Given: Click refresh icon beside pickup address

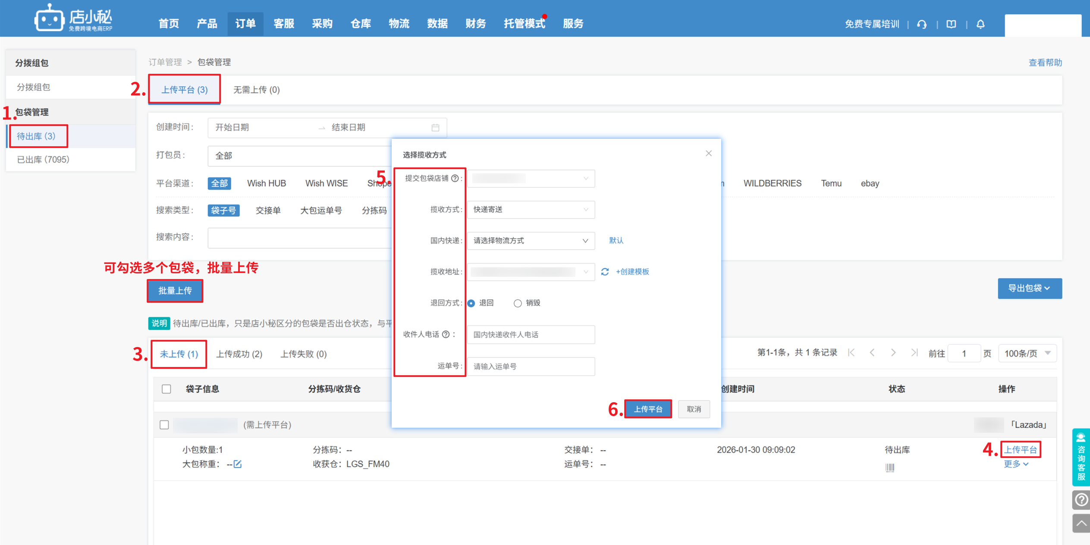Looking at the screenshot, I should click(x=605, y=272).
